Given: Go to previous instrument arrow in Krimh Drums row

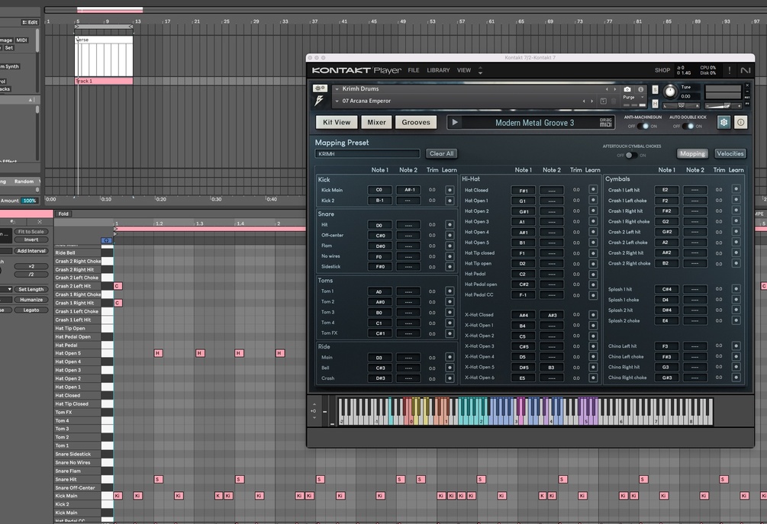Looking at the screenshot, I should [607, 89].
